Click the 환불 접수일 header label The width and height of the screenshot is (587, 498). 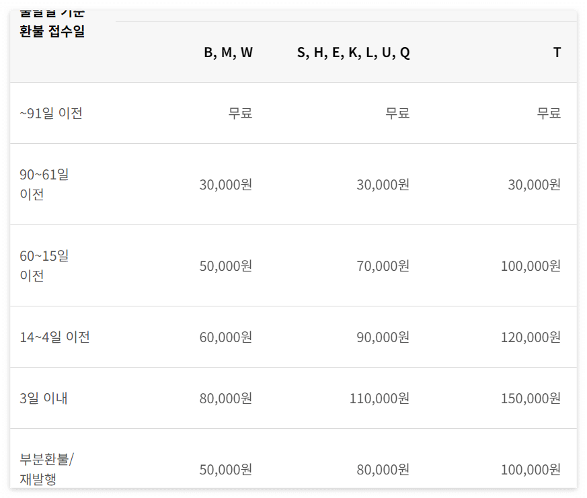pyautogui.click(x=52, y=31)
